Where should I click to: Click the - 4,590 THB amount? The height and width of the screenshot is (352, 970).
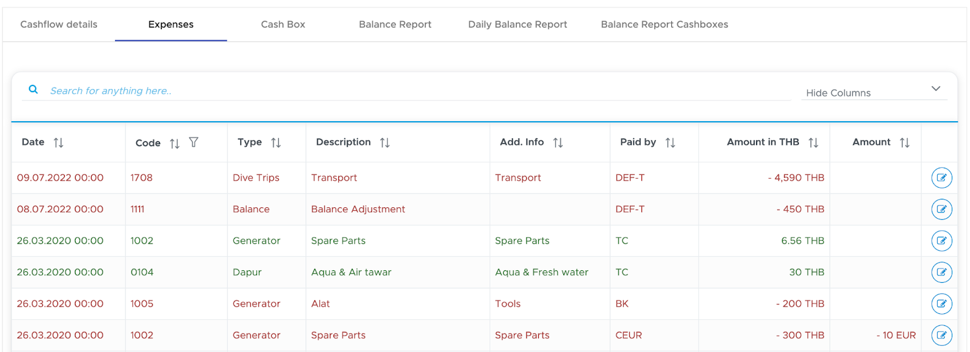click(796, 178)
